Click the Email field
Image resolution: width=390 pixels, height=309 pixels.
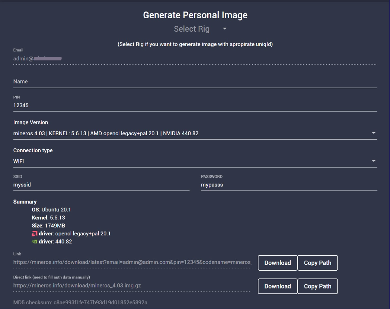tap(195, 59)
